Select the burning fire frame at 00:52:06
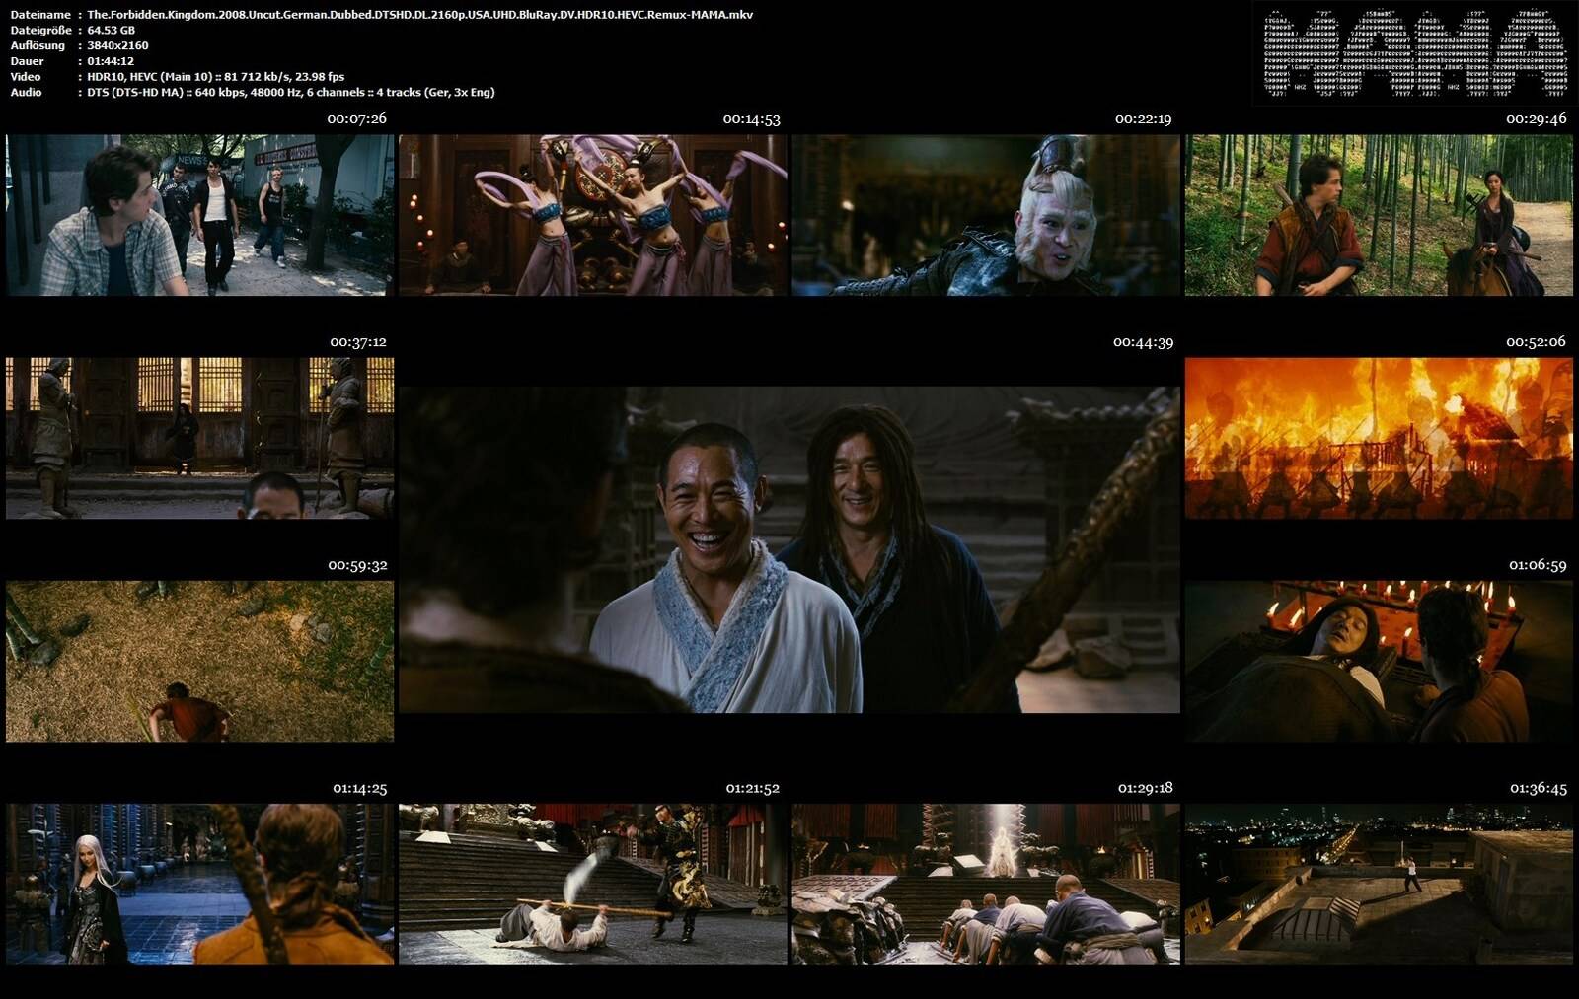1579x999 pixels. click(1379, 438)
